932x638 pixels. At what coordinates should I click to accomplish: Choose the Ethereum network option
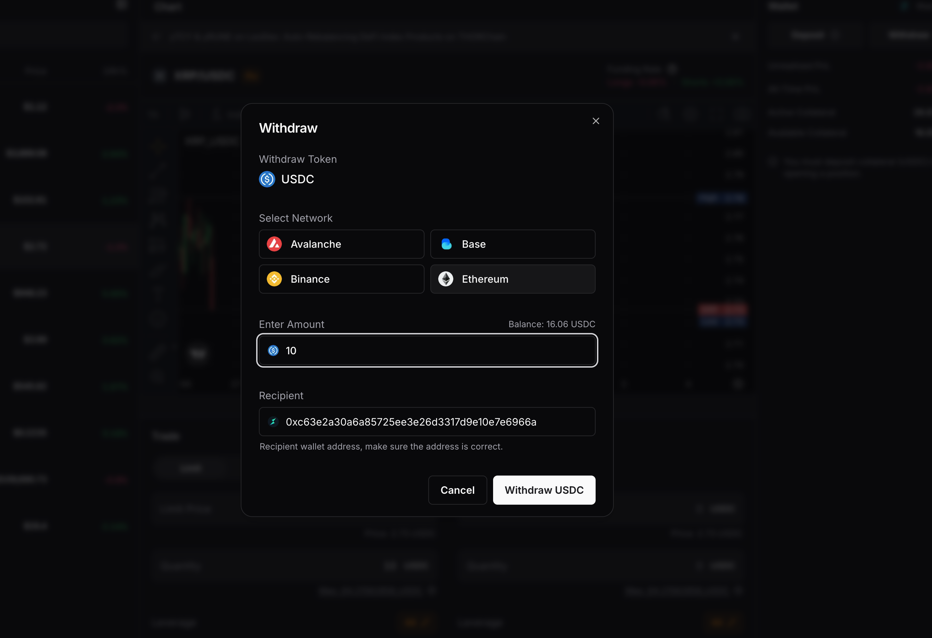[x=513, y=279]
